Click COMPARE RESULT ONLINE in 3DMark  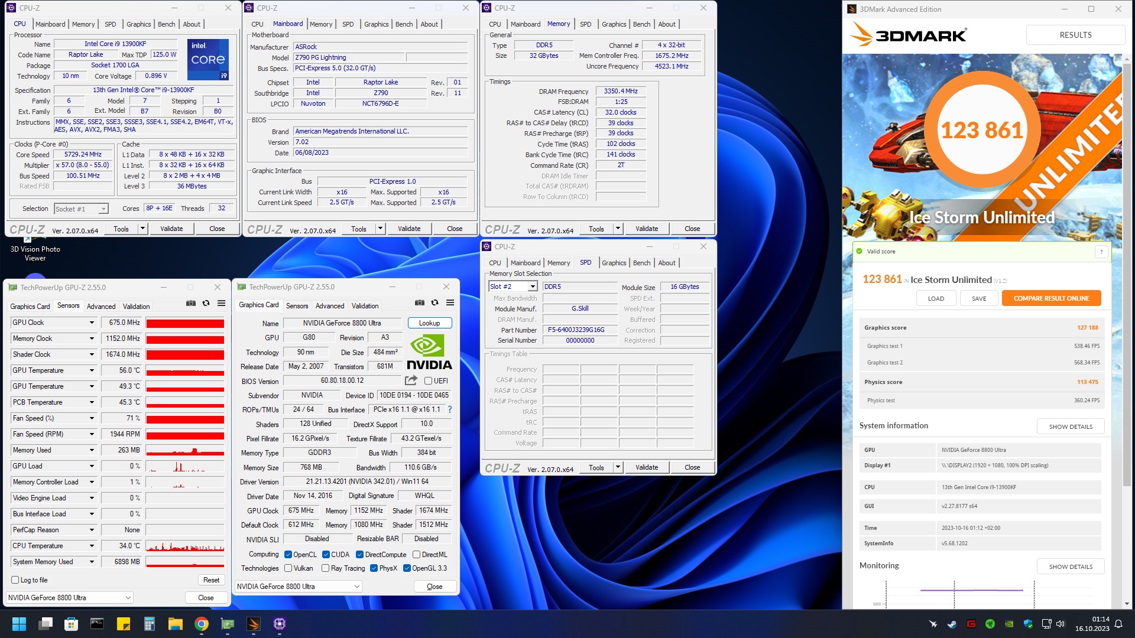click(1051, 298)
